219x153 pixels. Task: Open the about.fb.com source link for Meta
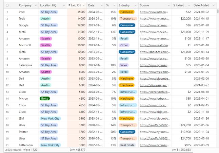pyautogui.click(x=154, y=52)
